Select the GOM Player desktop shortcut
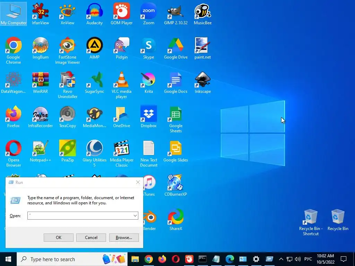Image resolution: width=355 pixels, height=266 pixels. (x=122, y=14)
